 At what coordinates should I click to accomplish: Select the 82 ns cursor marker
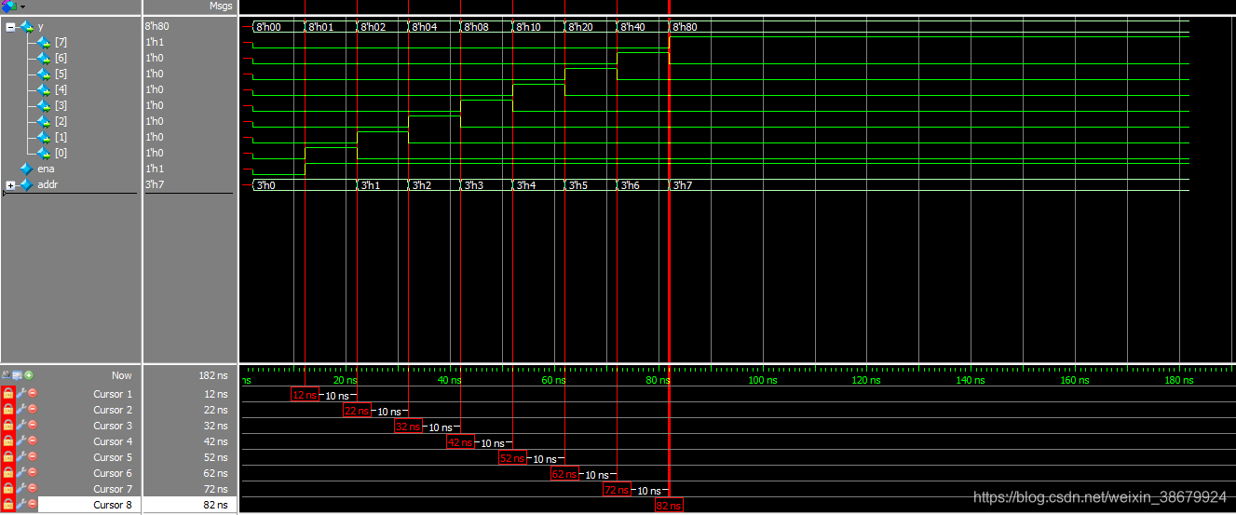coord(670,506)
